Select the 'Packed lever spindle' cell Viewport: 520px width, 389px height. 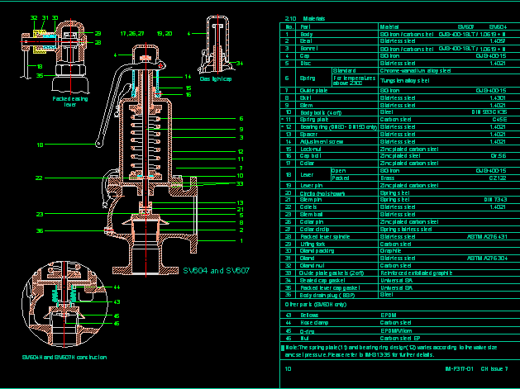coord(325,236)
